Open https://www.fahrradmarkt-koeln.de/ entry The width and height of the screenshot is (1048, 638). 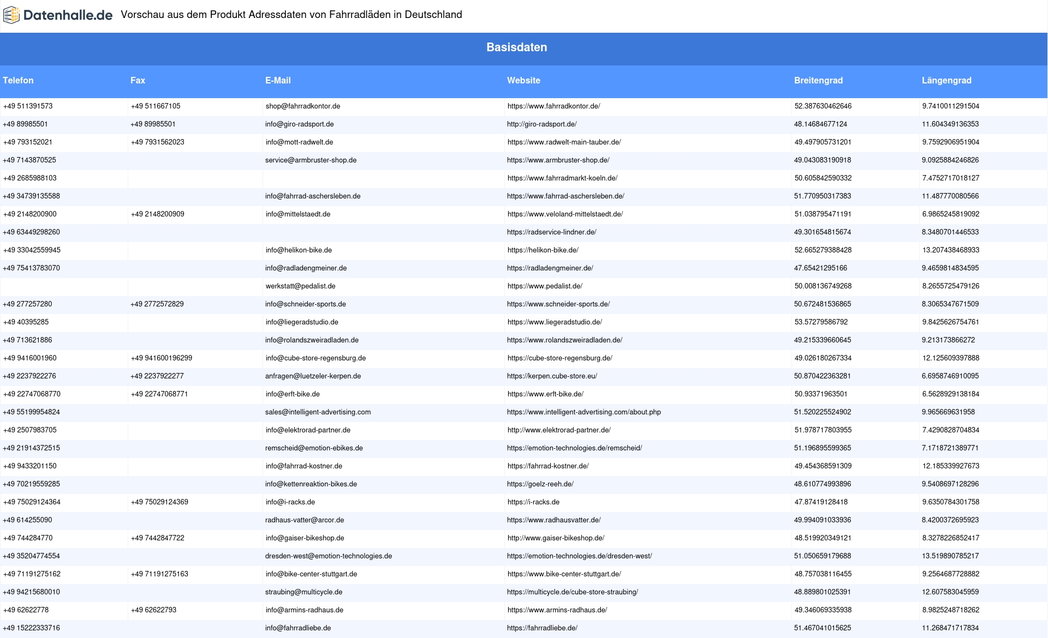click(x=563, y=178)
